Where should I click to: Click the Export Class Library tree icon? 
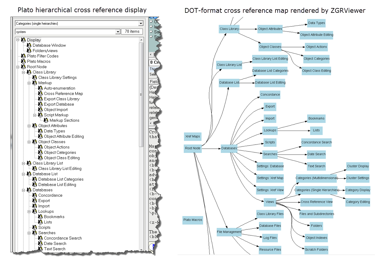click(40, 99)
